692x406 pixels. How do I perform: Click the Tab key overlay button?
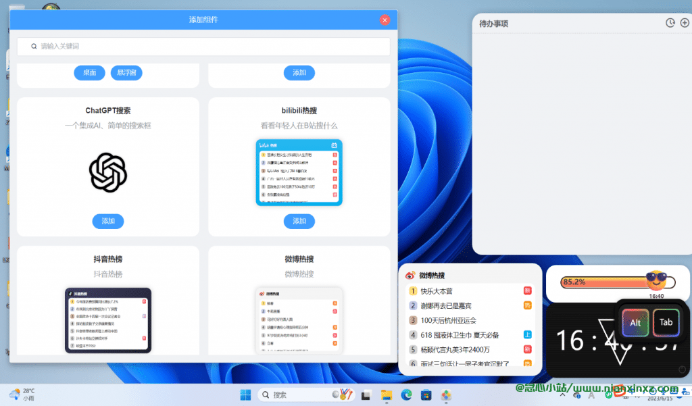(666, 322)
